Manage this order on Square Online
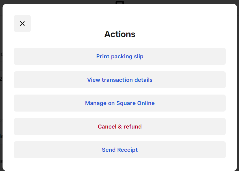 click(x=120, y=103)
